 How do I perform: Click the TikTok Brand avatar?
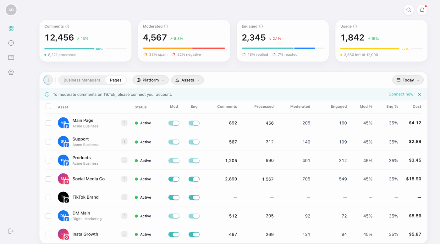tap(63, 197)
